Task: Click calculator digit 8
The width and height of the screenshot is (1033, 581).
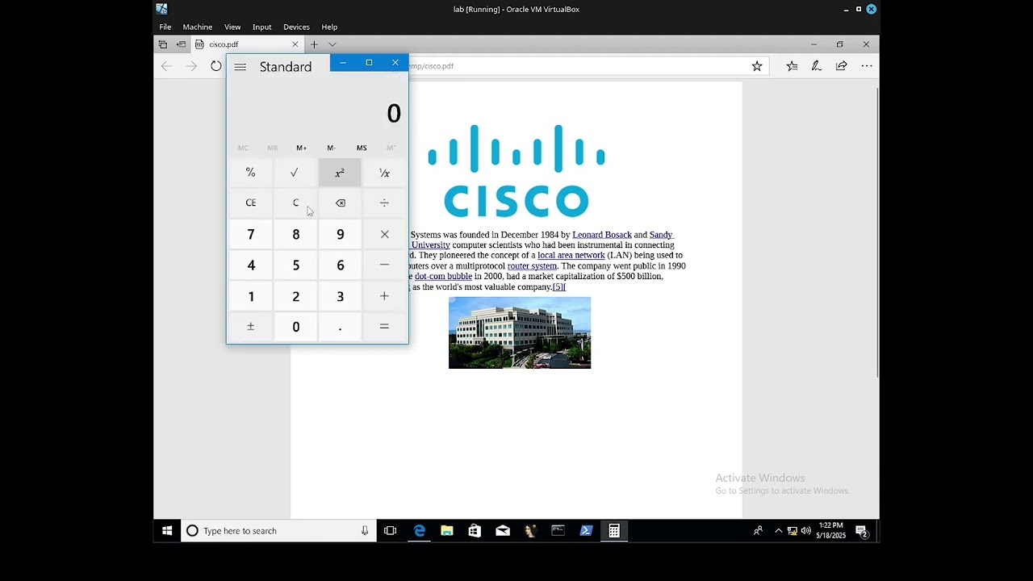Action: tap(295, 234)
